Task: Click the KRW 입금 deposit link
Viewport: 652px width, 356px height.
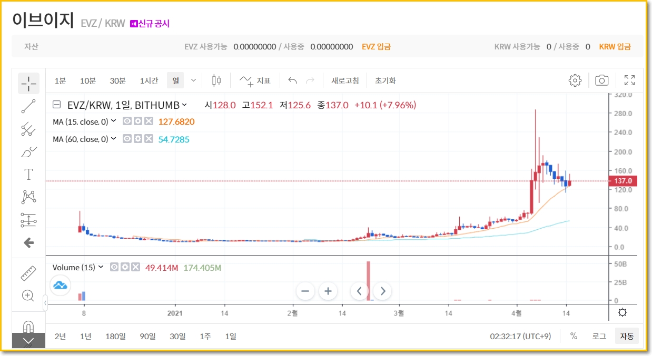Action: tap(615, 46)
